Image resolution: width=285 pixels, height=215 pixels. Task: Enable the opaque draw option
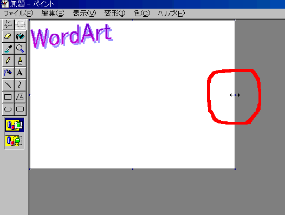[x=15, y=125]
